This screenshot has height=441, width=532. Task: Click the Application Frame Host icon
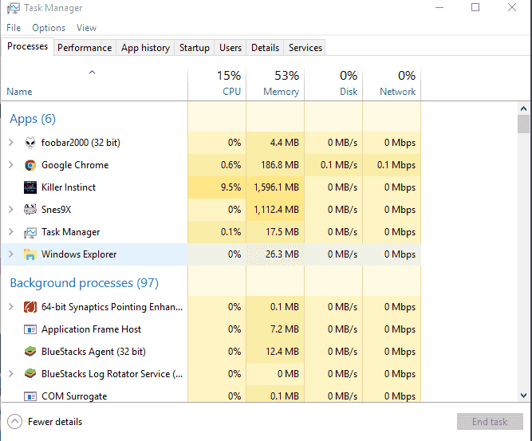pos(30,329)
